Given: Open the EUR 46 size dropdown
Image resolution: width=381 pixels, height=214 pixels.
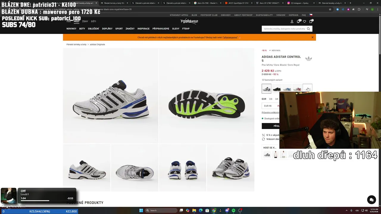Looking at the screenshot, I should point(271,106).
